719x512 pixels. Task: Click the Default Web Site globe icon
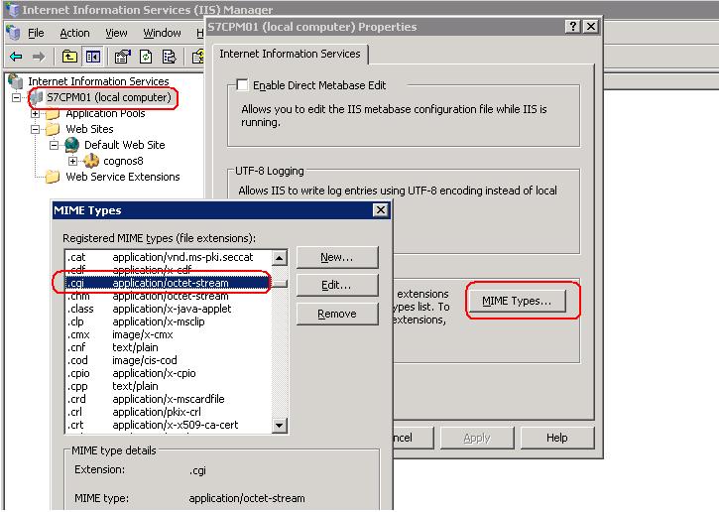point(71,145)
